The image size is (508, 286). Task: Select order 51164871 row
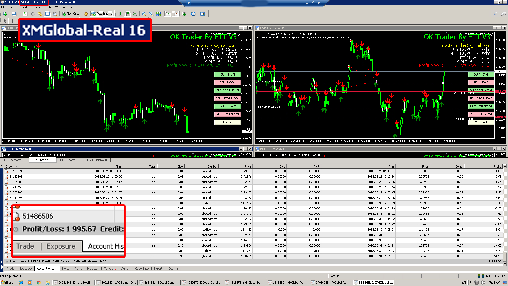(253, 171)
